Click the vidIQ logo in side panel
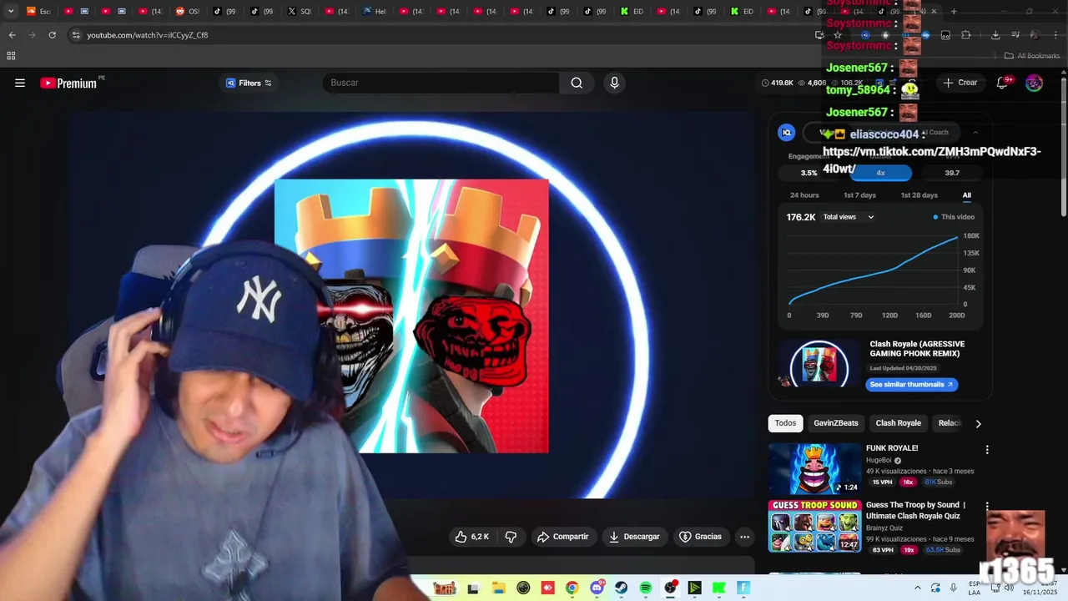Screen dimensions: 1068x601 point(786,132)
